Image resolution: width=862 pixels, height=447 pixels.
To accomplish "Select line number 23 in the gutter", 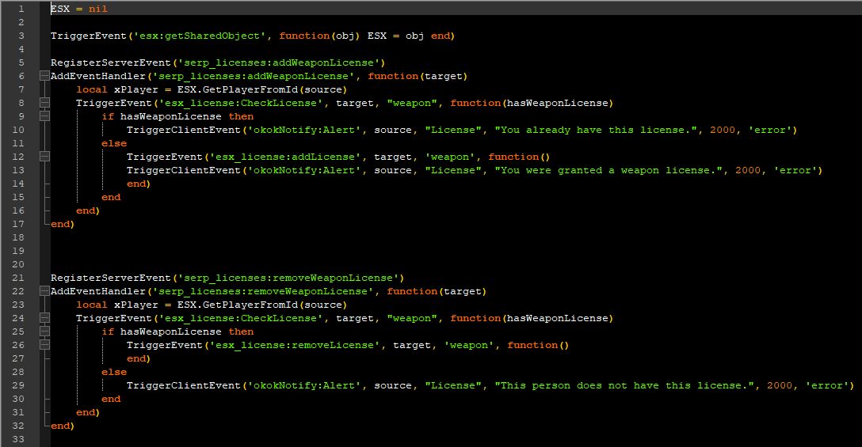I will [x=18, y=305].
